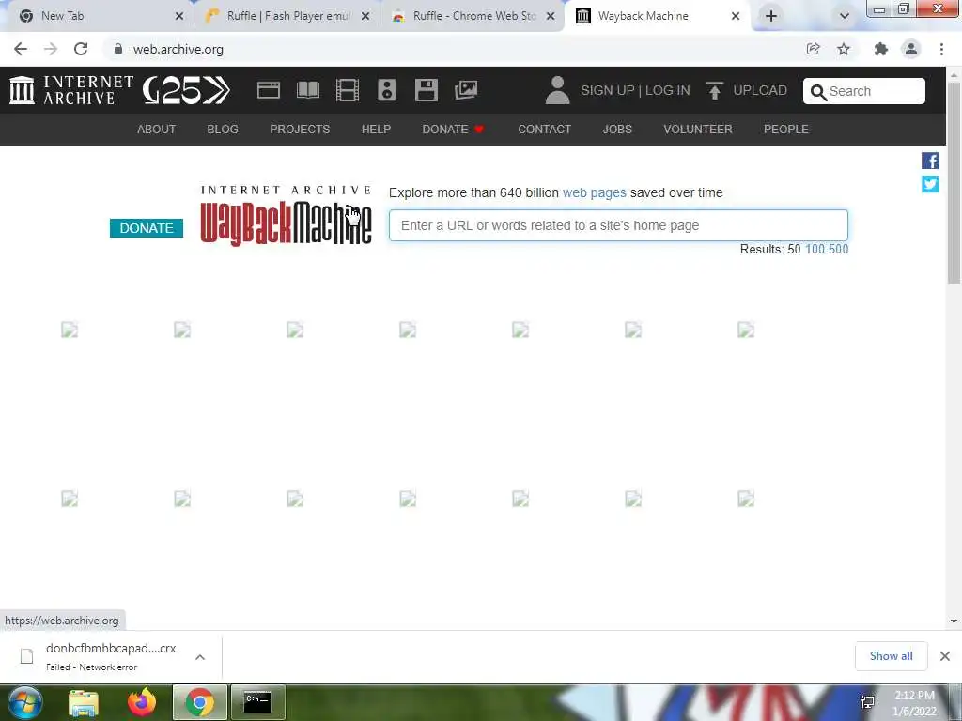962x721 pixels.
Task: Share page on Facebook
Action: click(x=930, y=161)
